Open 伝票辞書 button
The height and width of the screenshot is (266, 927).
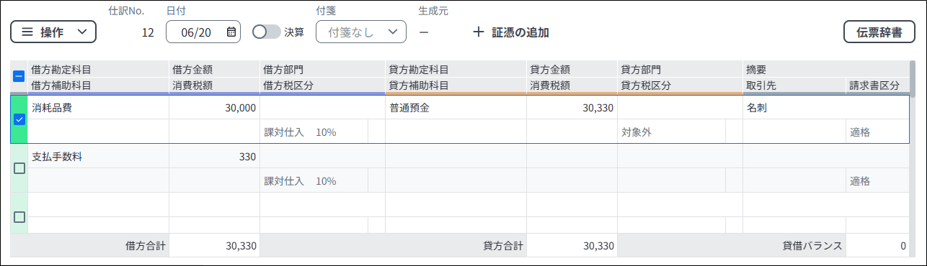coord(879,32)
